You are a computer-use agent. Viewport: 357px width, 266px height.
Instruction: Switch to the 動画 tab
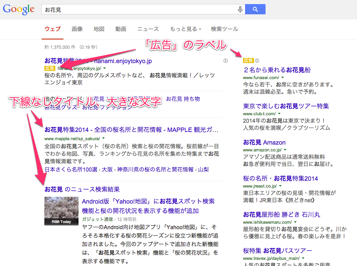[x=121, y=29]
